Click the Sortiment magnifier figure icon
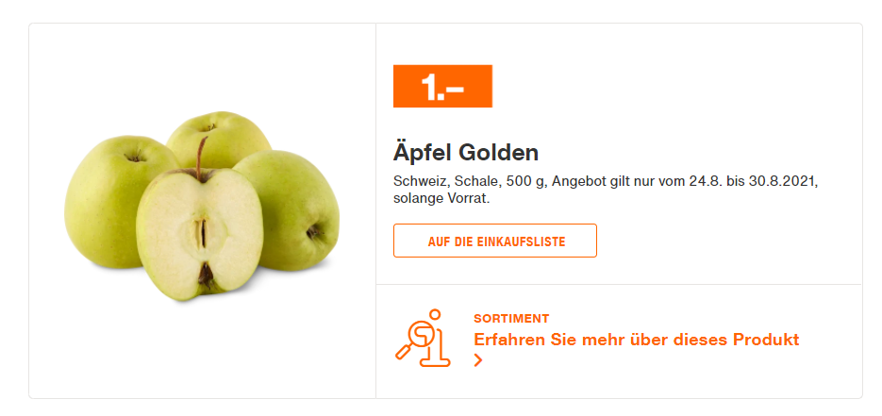Screen dimensions: 882x416 423,339
